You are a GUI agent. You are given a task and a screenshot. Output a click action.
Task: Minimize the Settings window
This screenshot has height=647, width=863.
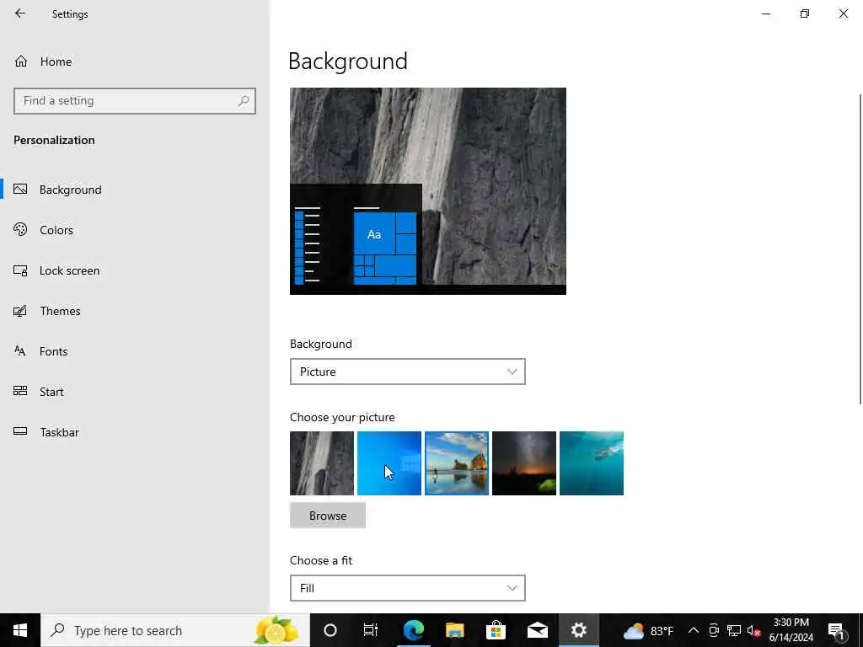766,13
